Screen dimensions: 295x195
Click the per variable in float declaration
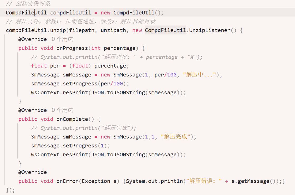55,66
